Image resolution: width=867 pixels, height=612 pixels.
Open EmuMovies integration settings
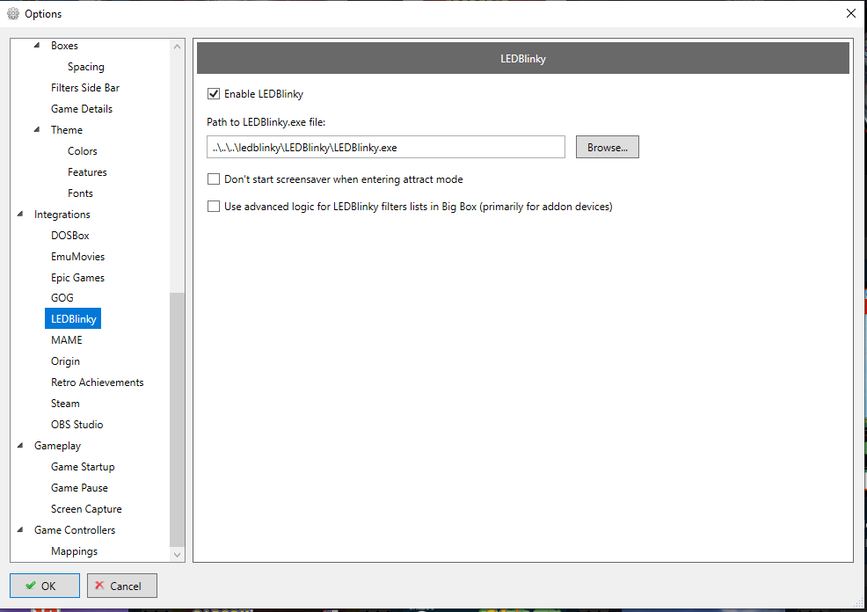78,257
